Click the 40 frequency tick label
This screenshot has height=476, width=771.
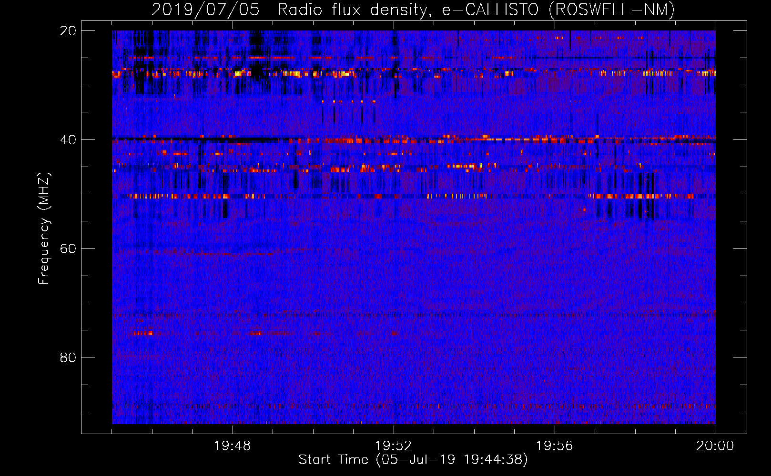pyautogui.click(x=68, y=140)
